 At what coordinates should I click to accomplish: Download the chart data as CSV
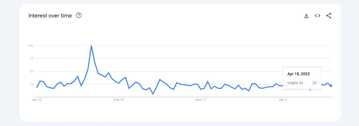[x=306, y=16]
